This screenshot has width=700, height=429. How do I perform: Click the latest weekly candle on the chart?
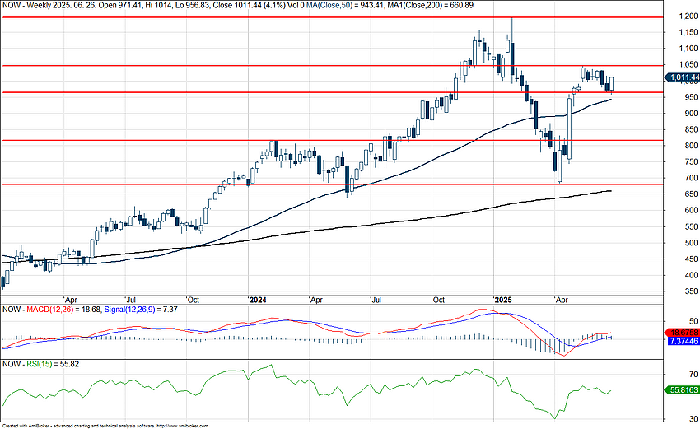612,84
